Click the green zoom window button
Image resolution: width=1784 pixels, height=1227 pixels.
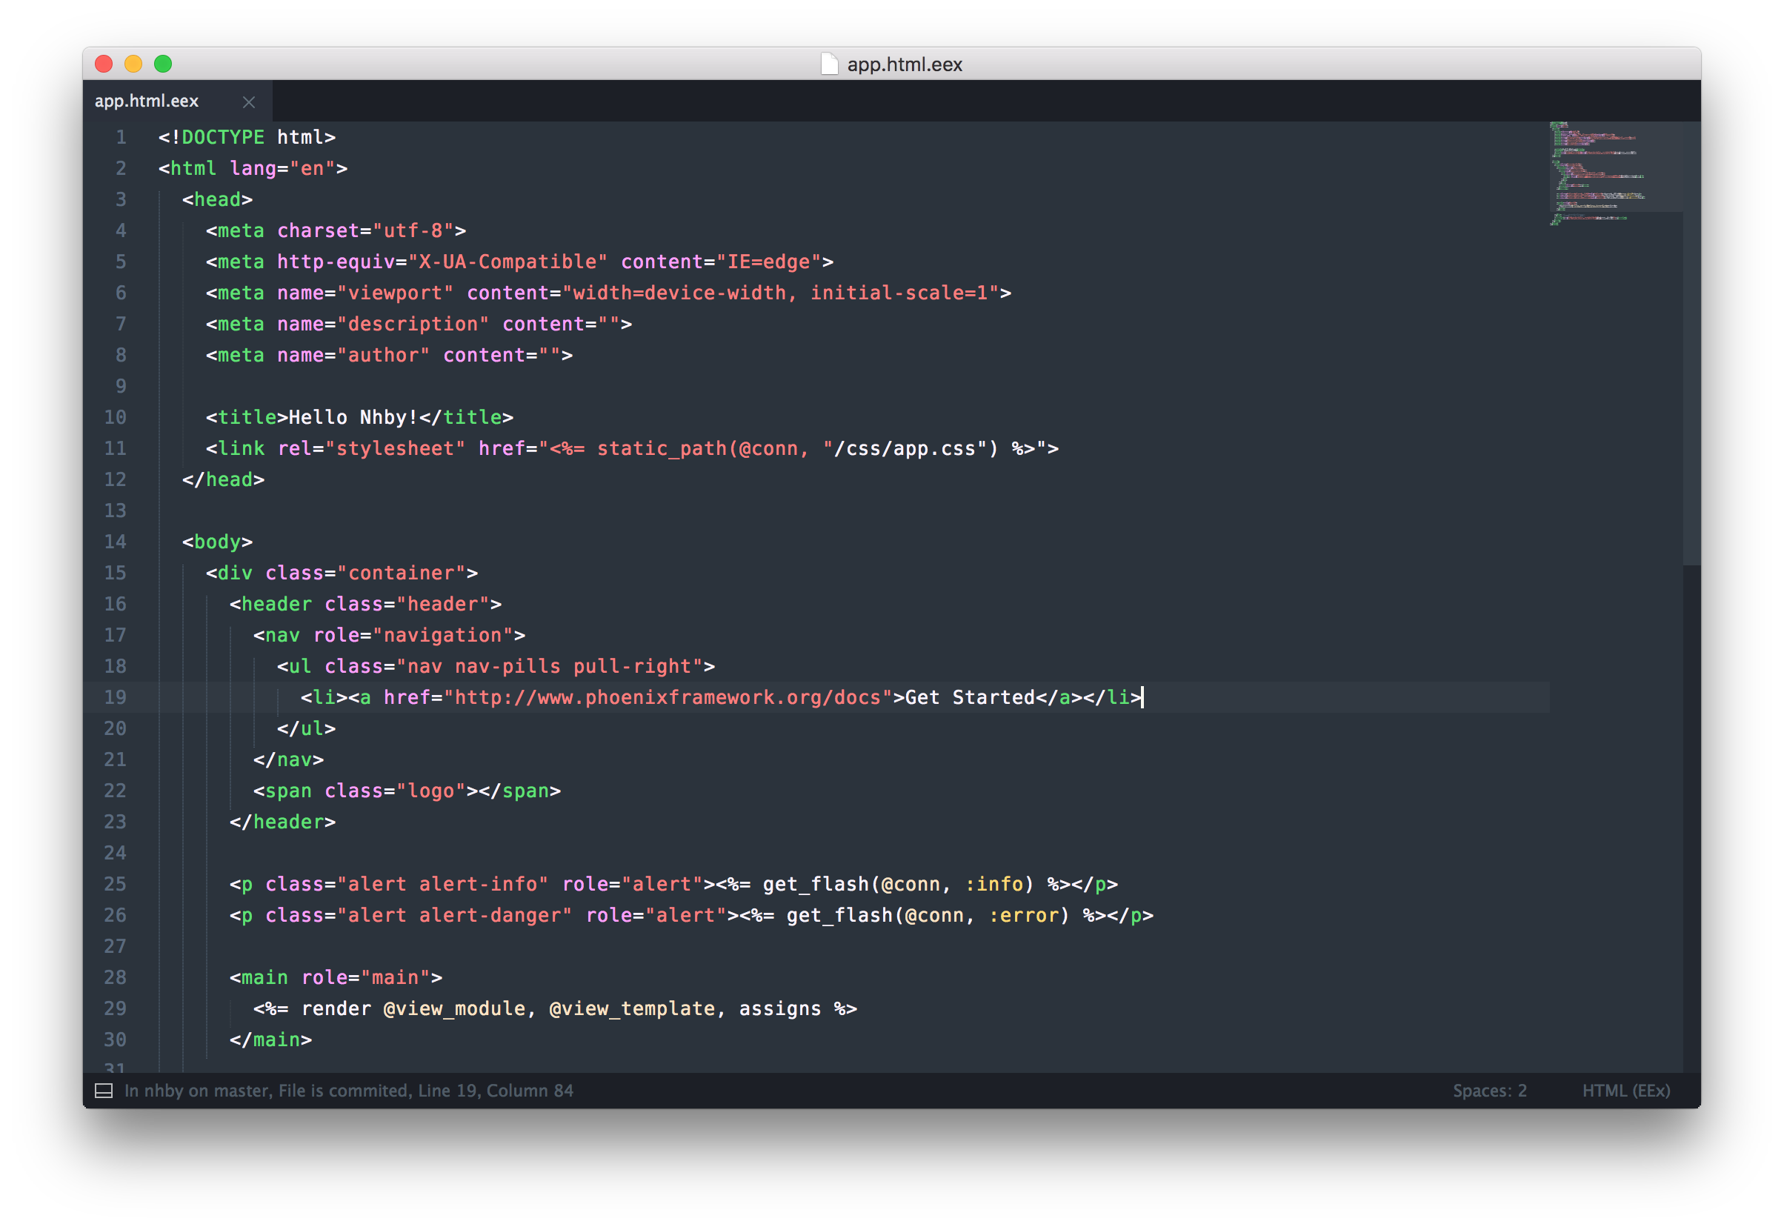click(163, 64)
